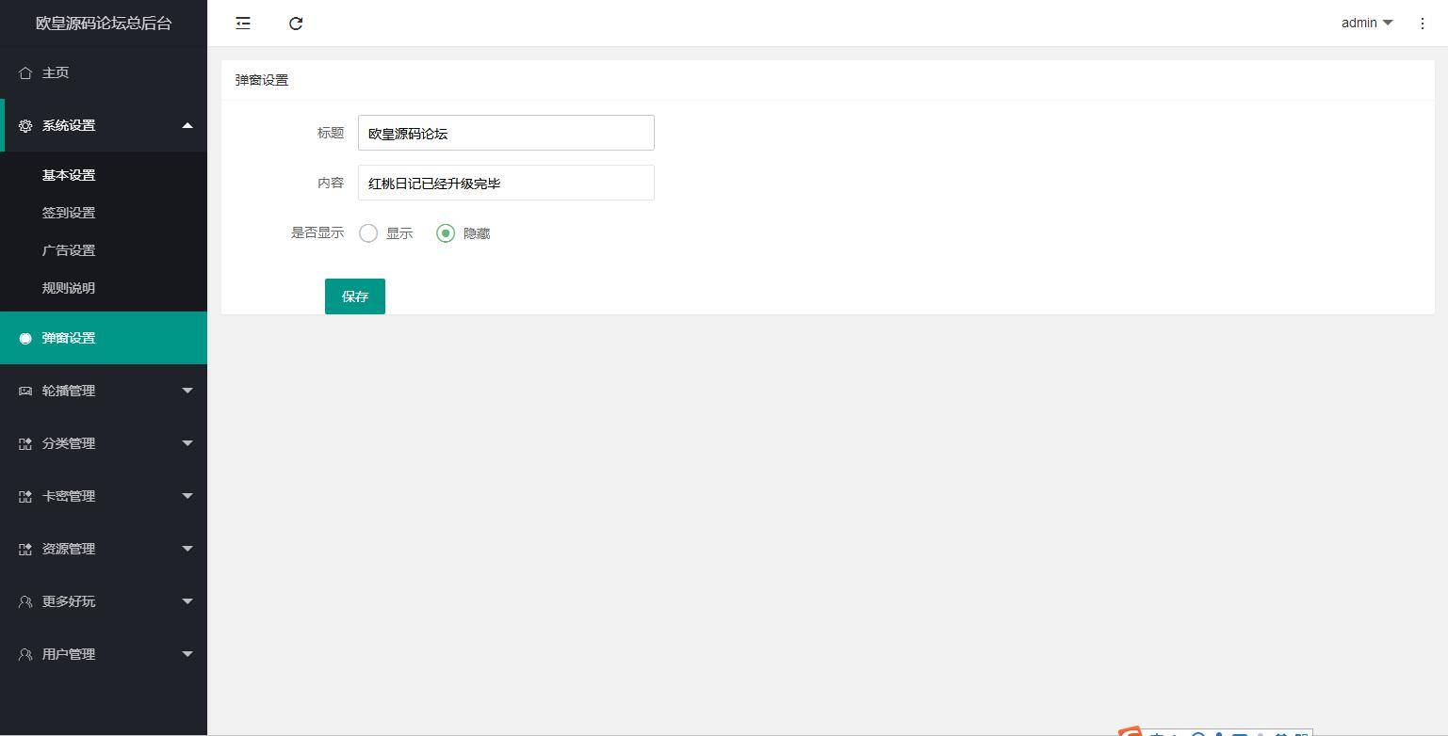The height and width of the screenshot is (736, 1448).
Task: Click the 系统设置 gear icon
Action: coord(24,125)
